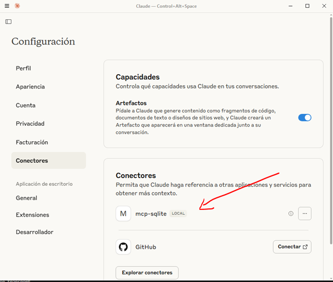Click the LOCAL badge next to mcp-sqlite
The width and height of the screenshot is (333, 282).
pos(178,214)
